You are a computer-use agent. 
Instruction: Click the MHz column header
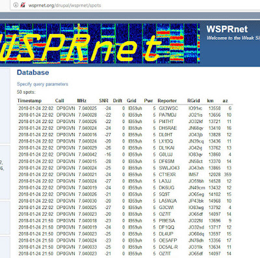[x=82, y=101]
